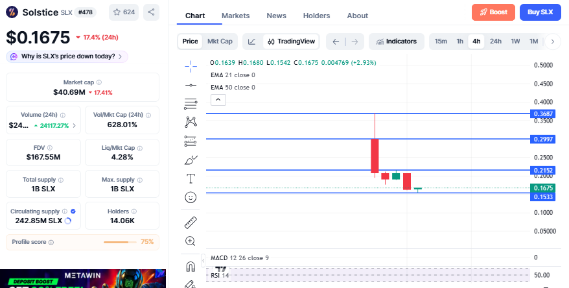Click the redo right arrow
This screenshot has height=288, width=569.
tap(354, 42)
